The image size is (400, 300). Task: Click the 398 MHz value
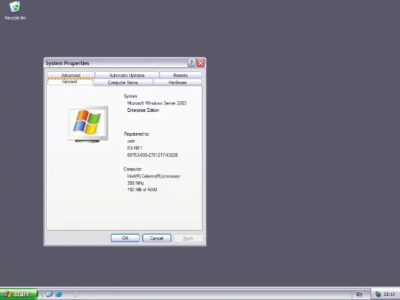click(136, 183)
